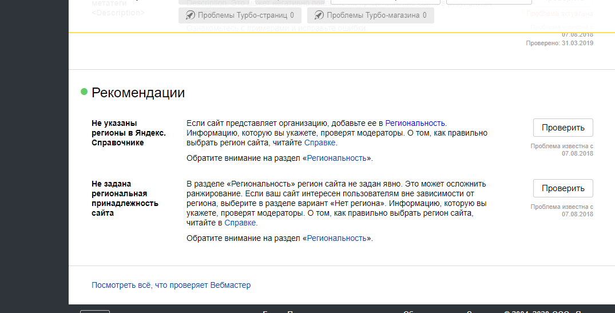Open Справке link after 'выбрать регион сайта, читайте'
615x313 pixels.
(320, 143)
